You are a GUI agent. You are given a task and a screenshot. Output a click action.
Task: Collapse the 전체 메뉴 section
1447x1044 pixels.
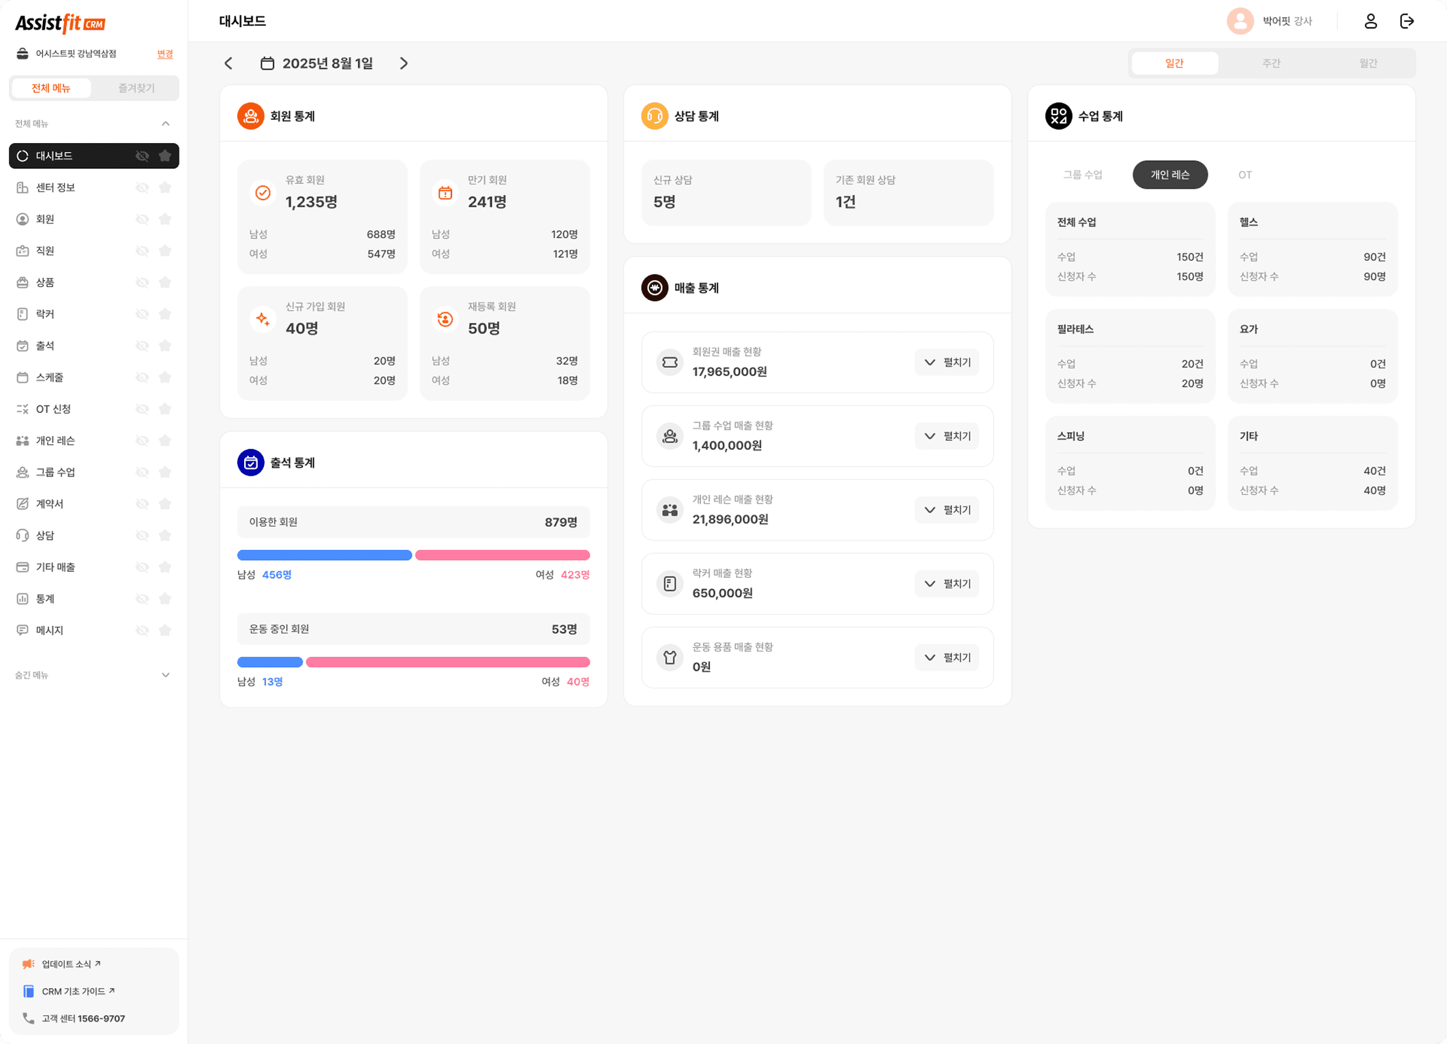pos(165,123)
